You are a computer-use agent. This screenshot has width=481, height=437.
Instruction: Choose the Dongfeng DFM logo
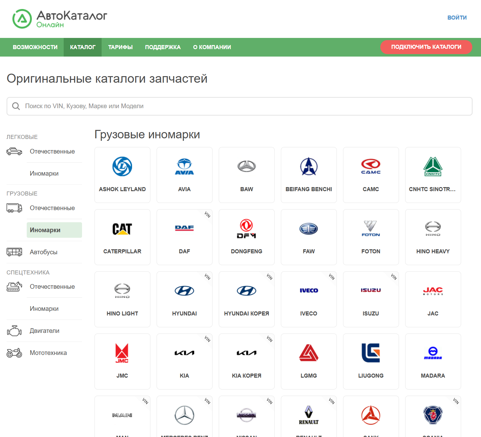coord(247,229)
